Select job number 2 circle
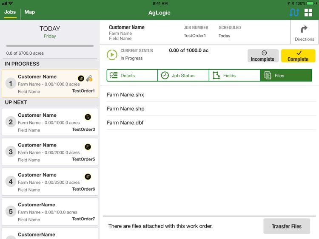 (x=11, y=122)
